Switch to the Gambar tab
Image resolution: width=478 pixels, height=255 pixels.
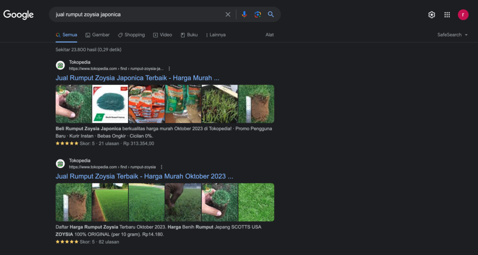(98, 35)
